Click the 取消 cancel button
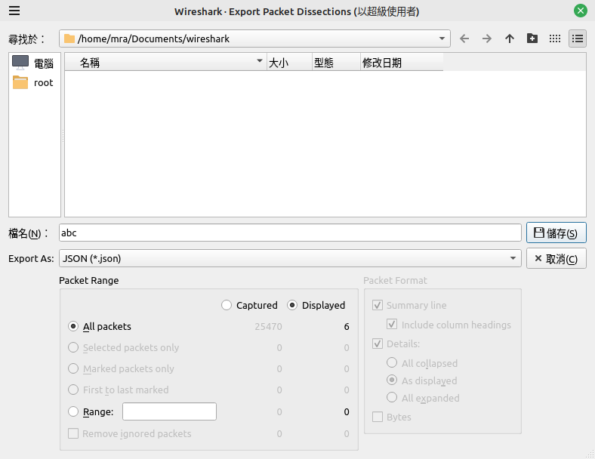This screenshot has height=459, width=595. [x=556, y=259]
